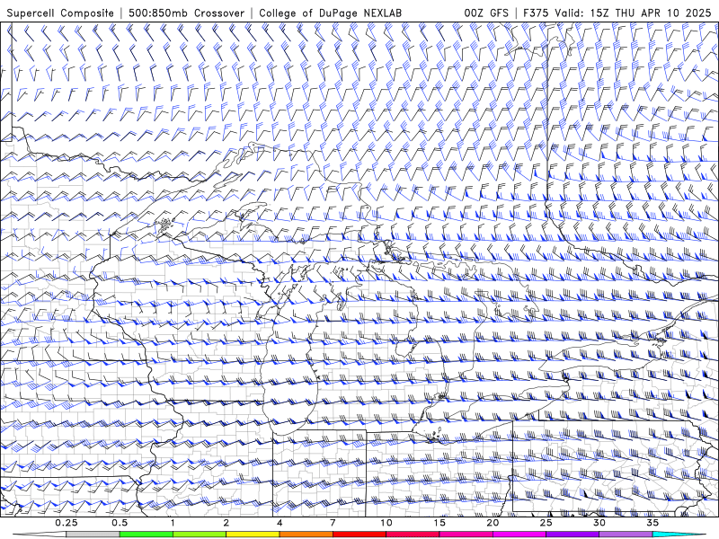Click the legend scale label '15'

click(439, 523)
